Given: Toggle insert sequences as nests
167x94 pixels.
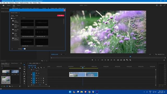Looking at the screenshot, I should click(x=29, y=68).
